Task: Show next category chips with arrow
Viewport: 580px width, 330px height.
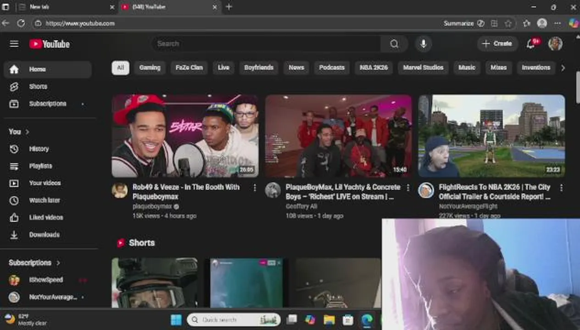Action: tap(563, 68)
